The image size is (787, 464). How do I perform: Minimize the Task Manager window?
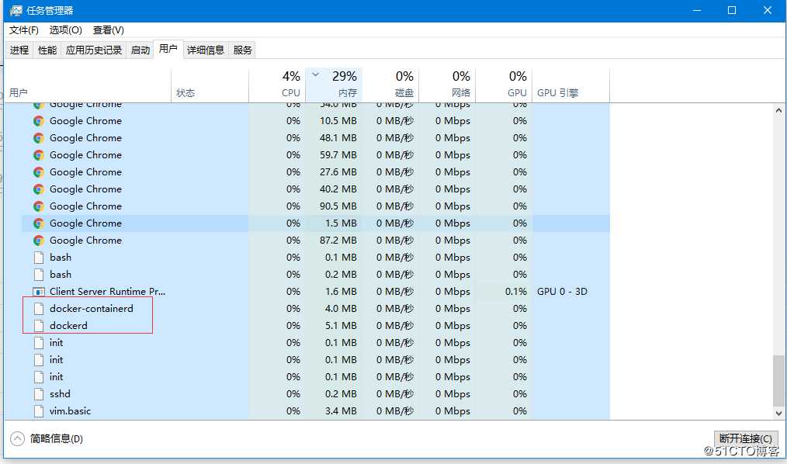(x=697, y=11)
